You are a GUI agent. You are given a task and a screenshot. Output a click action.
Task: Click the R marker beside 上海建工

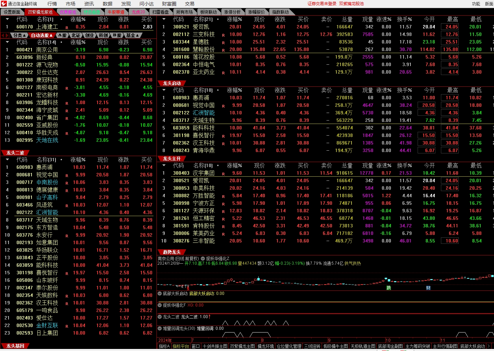pos(67,27)
